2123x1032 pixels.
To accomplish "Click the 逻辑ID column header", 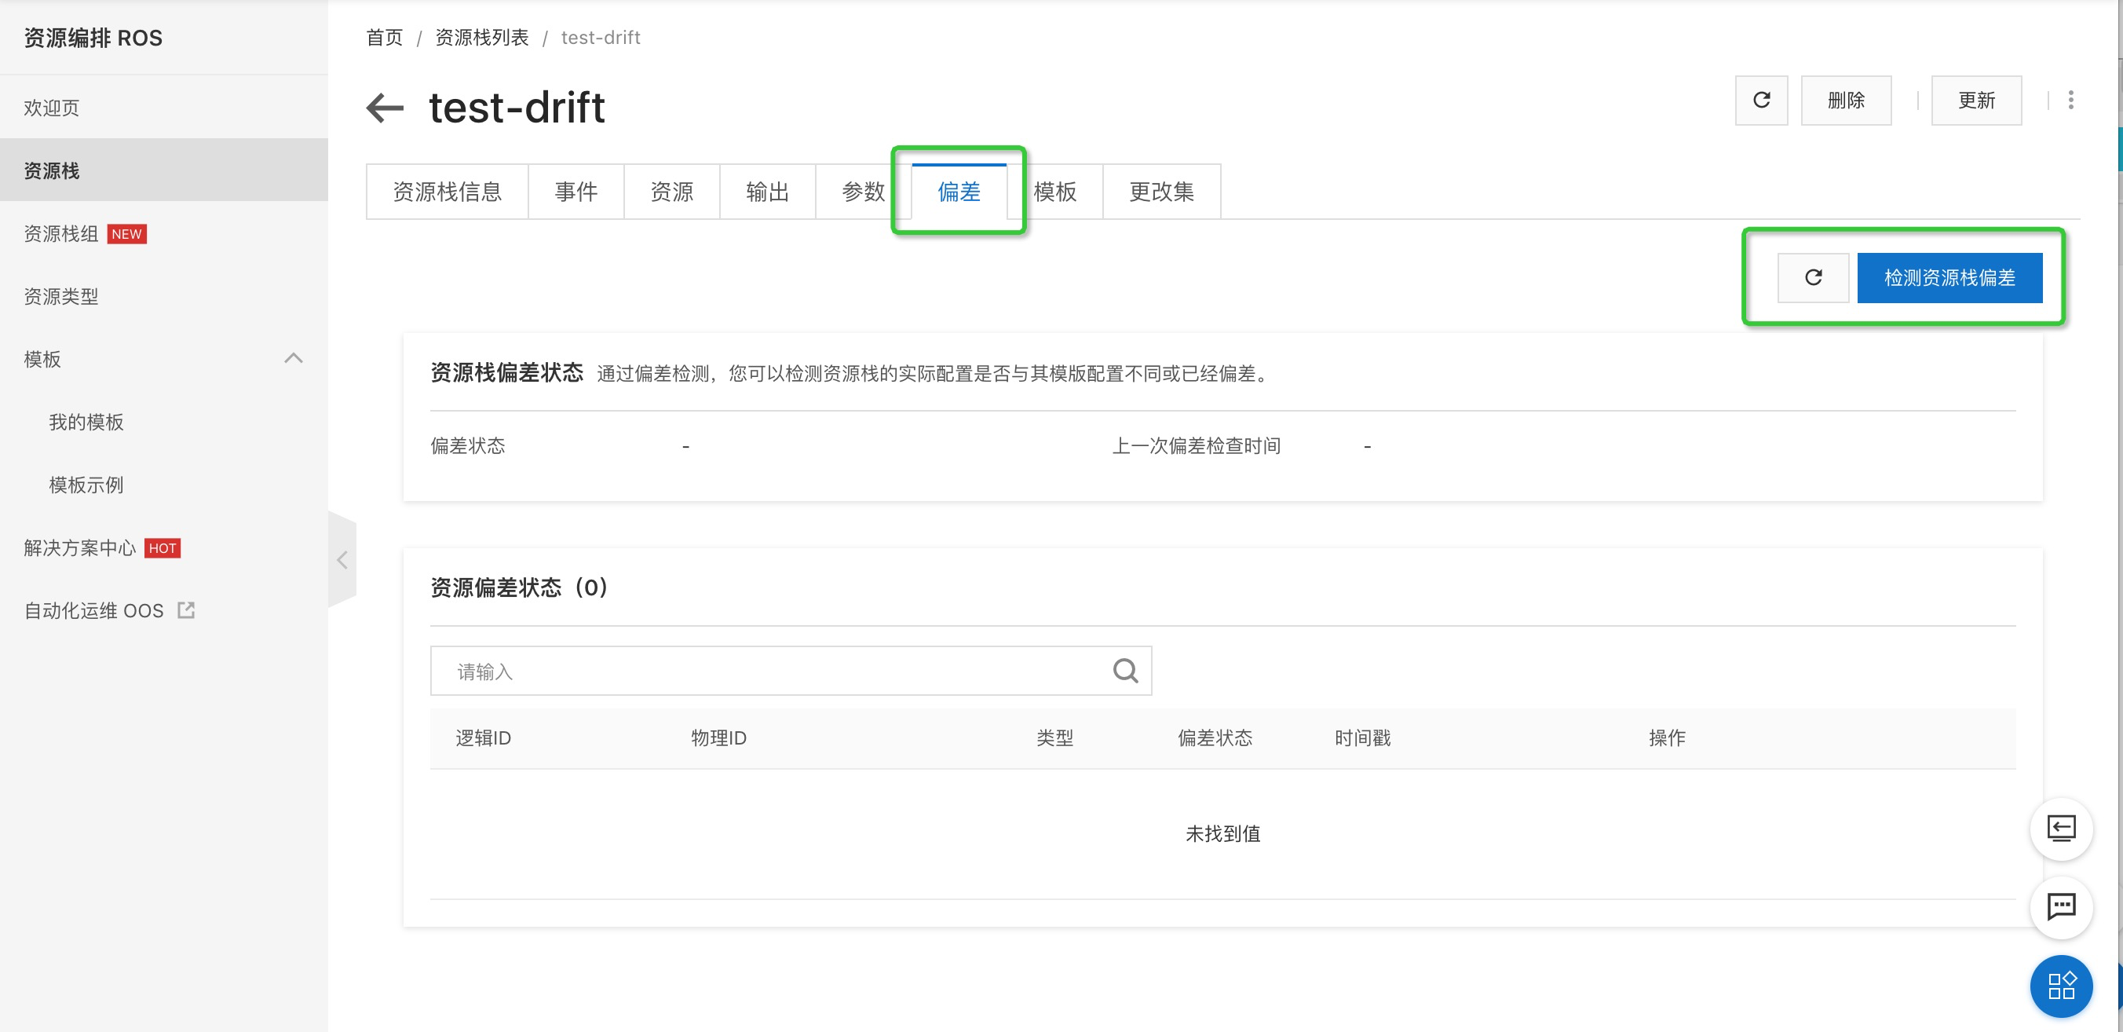I will [483, 738].
